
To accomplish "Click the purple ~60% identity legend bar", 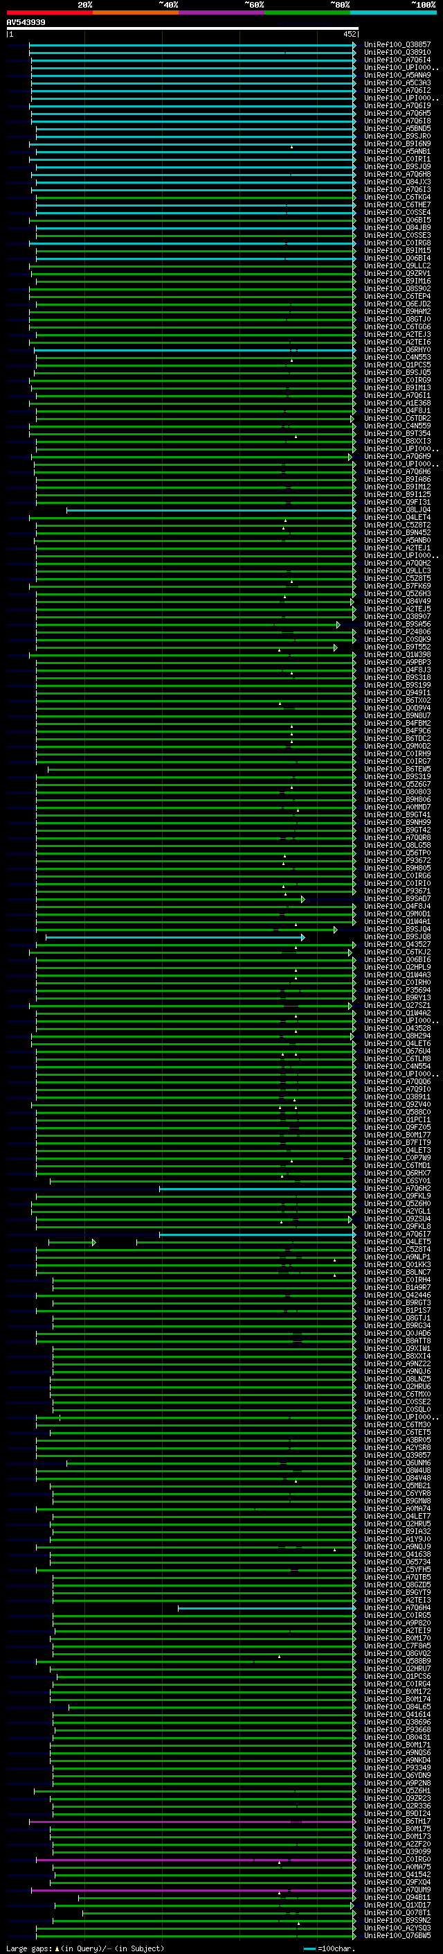I will pyautogui.click(x=222, y=12).
